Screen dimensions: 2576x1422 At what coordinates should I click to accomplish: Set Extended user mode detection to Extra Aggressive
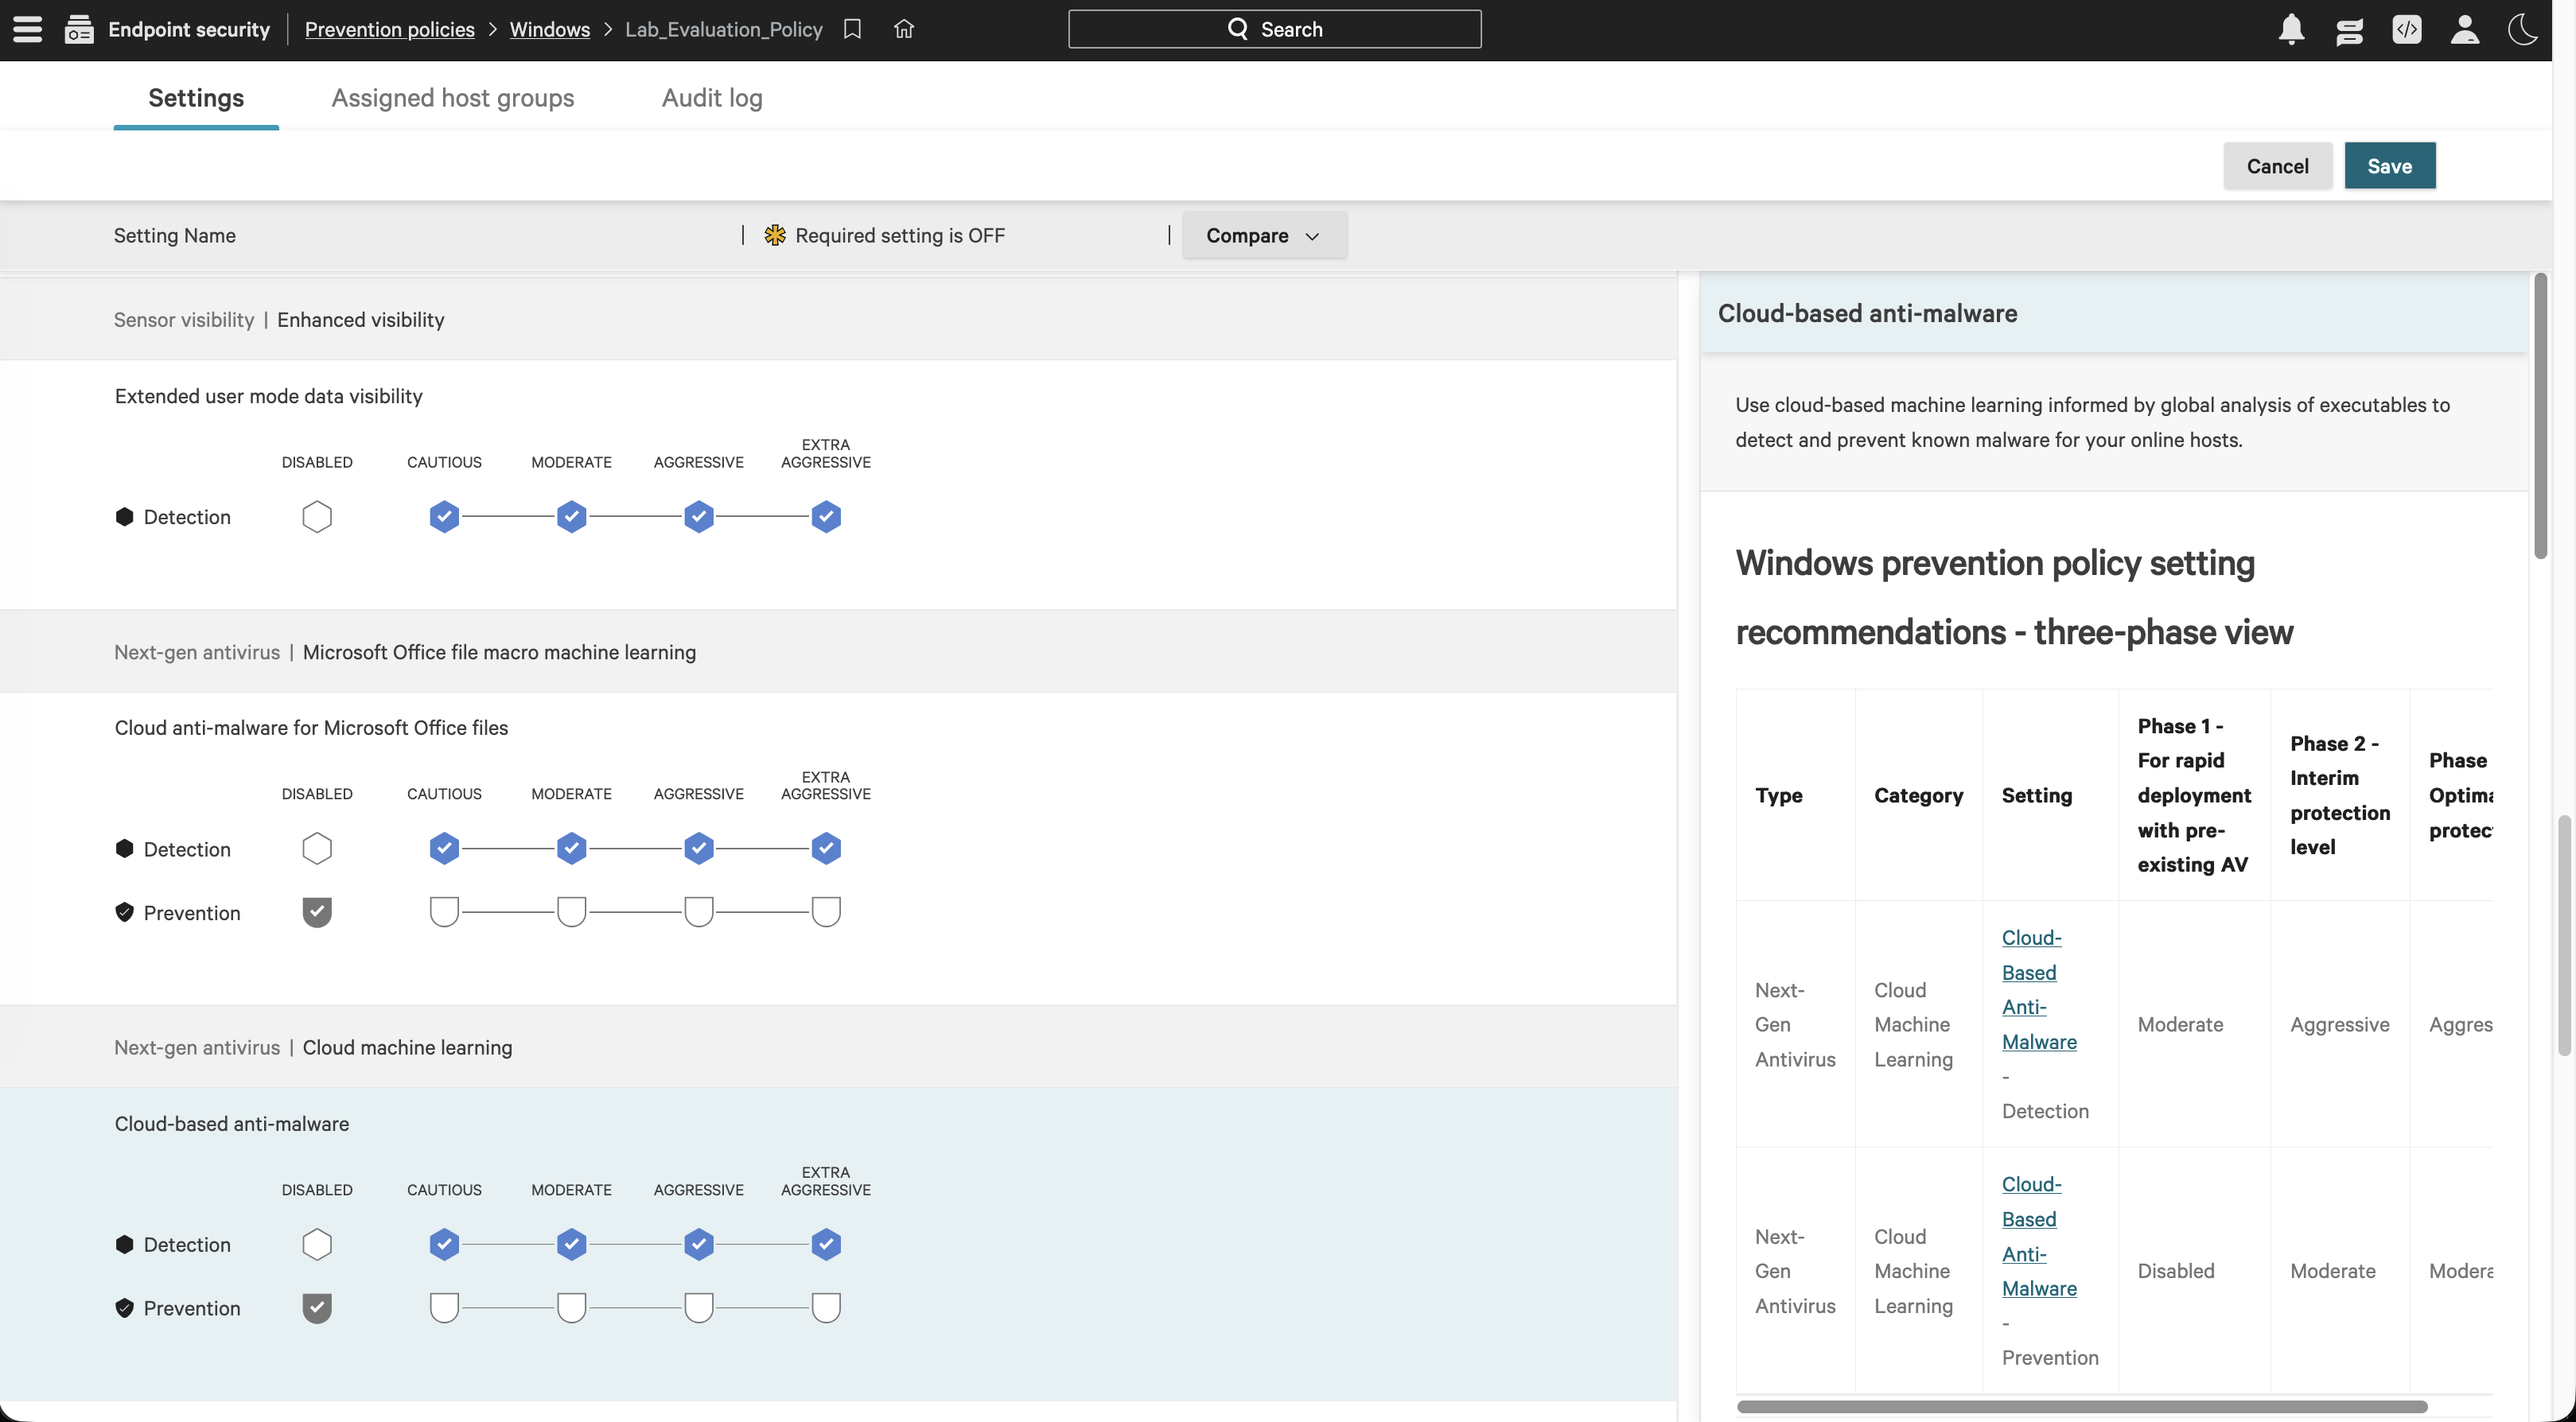826,517
